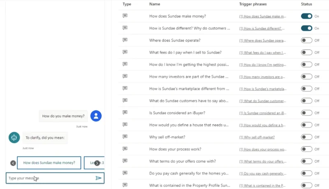Click the bot avatar icon in chat
Screen dimensions: 329x189
(x=14, y=138)
